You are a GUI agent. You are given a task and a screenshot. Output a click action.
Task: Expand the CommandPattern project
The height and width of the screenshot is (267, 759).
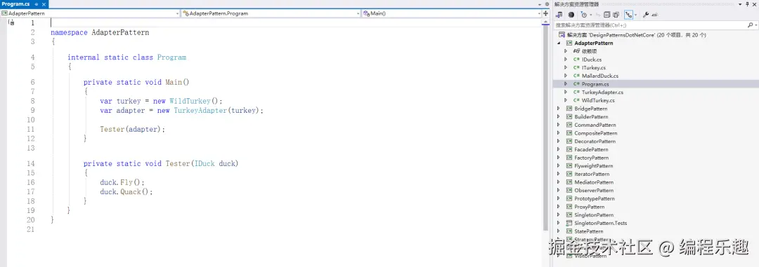pos(558,125)
